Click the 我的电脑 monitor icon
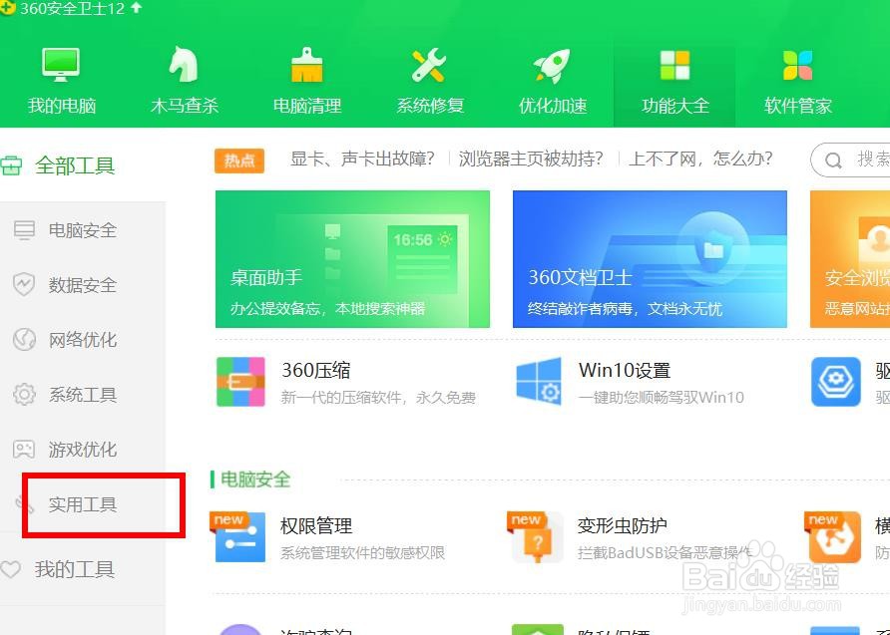The image size is (890, 635). click(60, 80)
